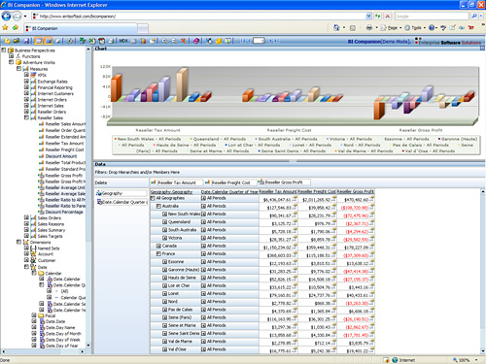This screenshot has width=486, height=364.
Task: Click the eraser toolbar icon
Action: 58,41
